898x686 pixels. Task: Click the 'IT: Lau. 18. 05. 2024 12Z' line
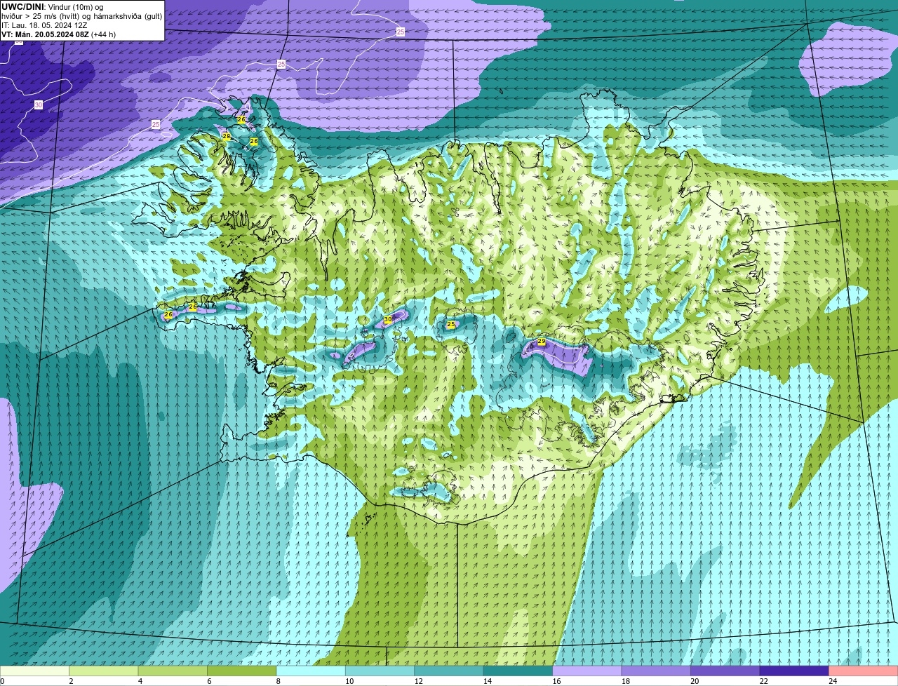coord(44,25)
